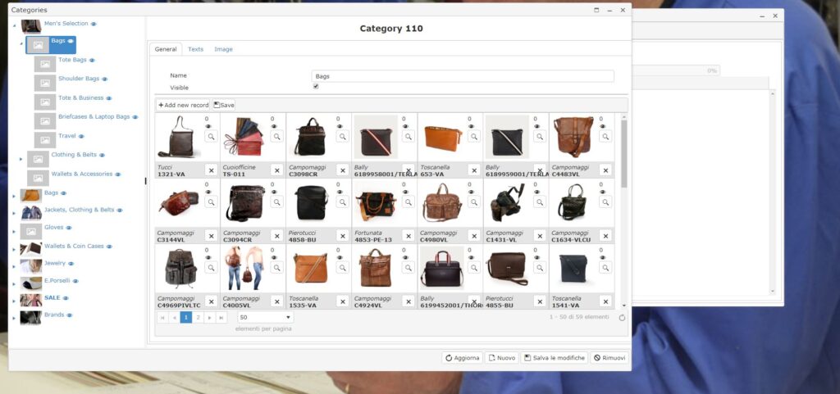Switch to the General tab
Screen dimensions: 840x394
(x=166, y=49)
